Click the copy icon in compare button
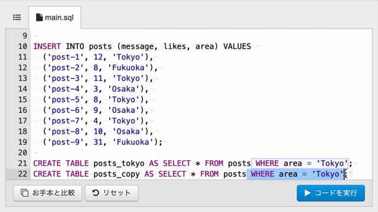Viewport: 378px width, 212px height. [24, 193]
